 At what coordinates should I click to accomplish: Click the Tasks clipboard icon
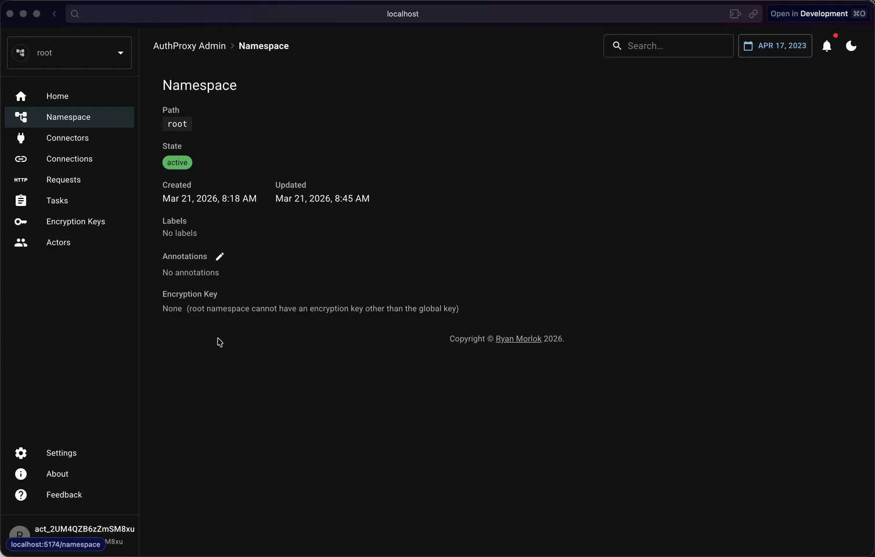21,201
